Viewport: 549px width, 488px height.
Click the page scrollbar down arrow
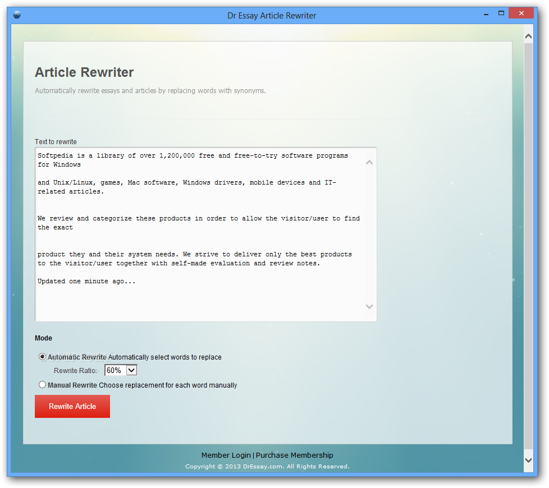528,461
